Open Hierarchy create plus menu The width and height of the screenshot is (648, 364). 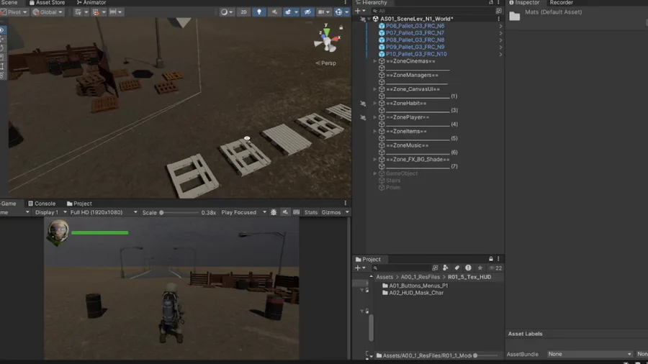[360, 11]
